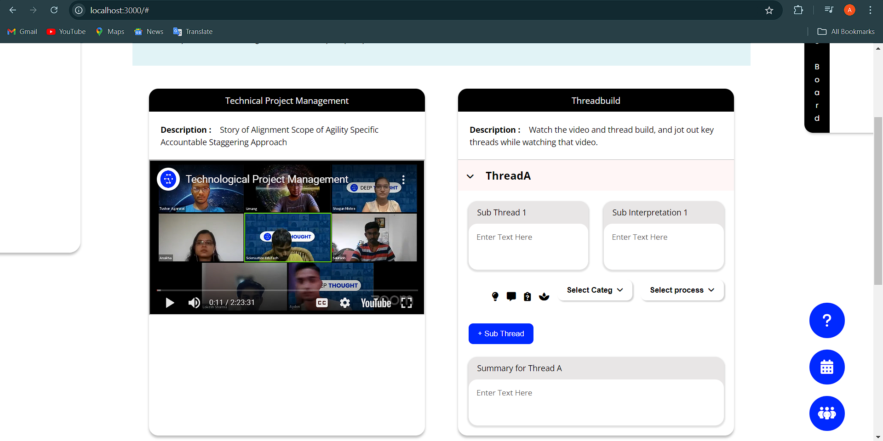Open the YouTube bookmark

tap(66, 32)
